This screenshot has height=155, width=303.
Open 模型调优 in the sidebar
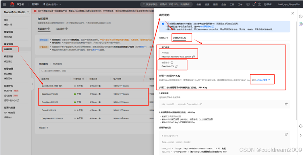[x=8, y=61]
